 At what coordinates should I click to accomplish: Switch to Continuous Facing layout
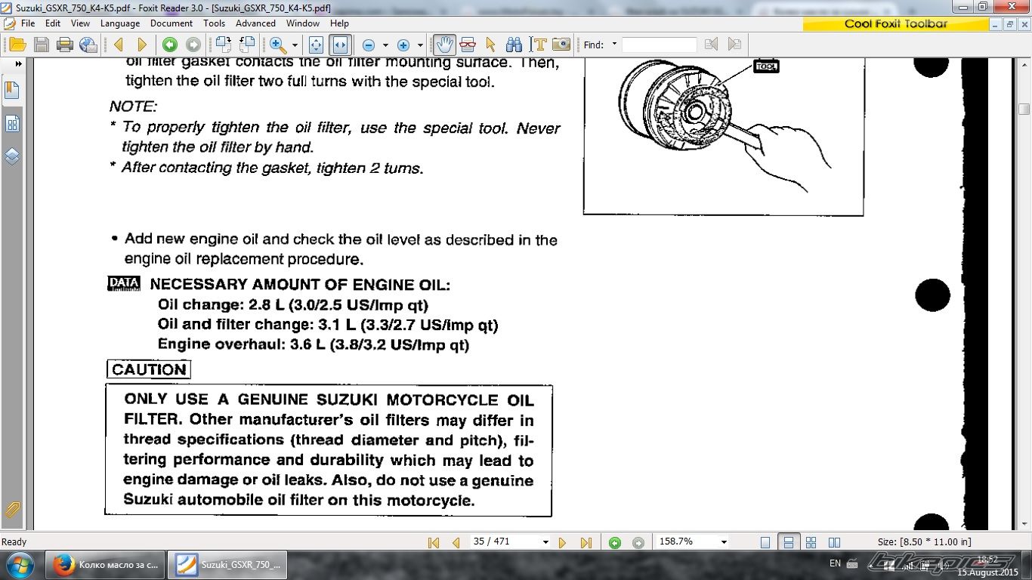(811, 542)
